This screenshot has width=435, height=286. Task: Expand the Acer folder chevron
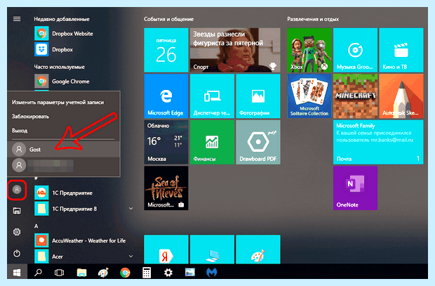click(130, 256)
